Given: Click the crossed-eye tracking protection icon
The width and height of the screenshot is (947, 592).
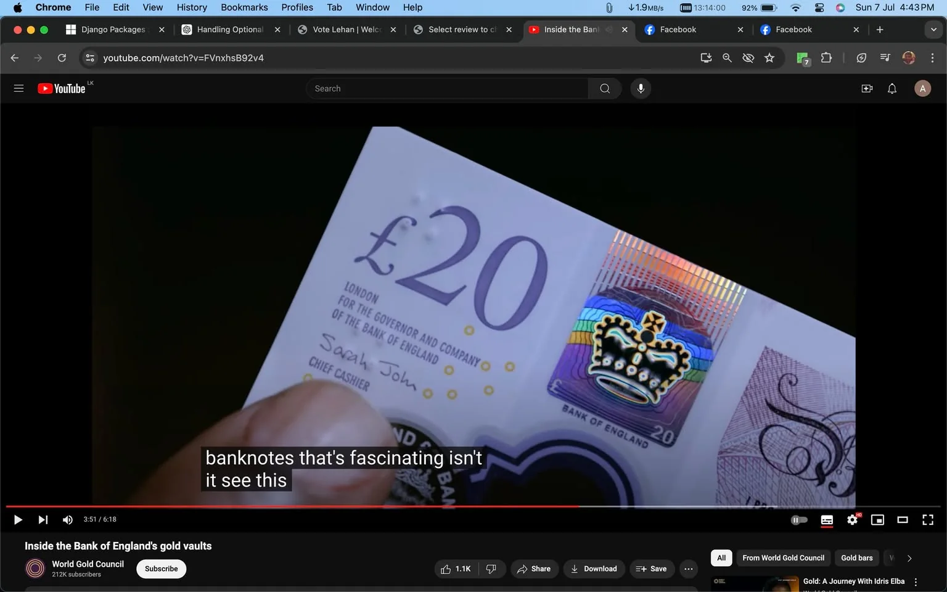Looking at the screenshot, I should tap(748, 58).
